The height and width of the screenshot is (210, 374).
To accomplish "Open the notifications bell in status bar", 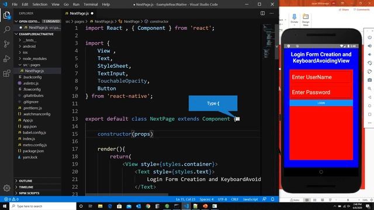I will tap(273, 199).
